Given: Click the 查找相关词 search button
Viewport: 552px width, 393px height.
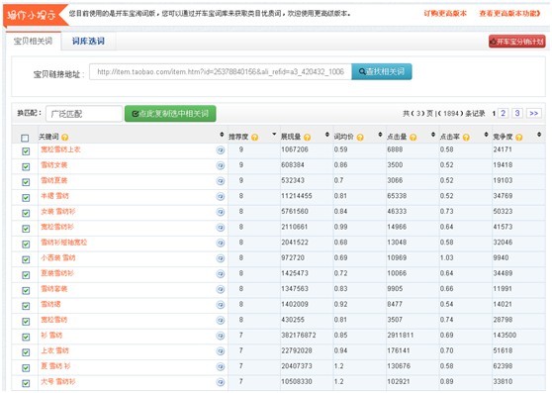Looking at the screenshot, I should point(382,71).
